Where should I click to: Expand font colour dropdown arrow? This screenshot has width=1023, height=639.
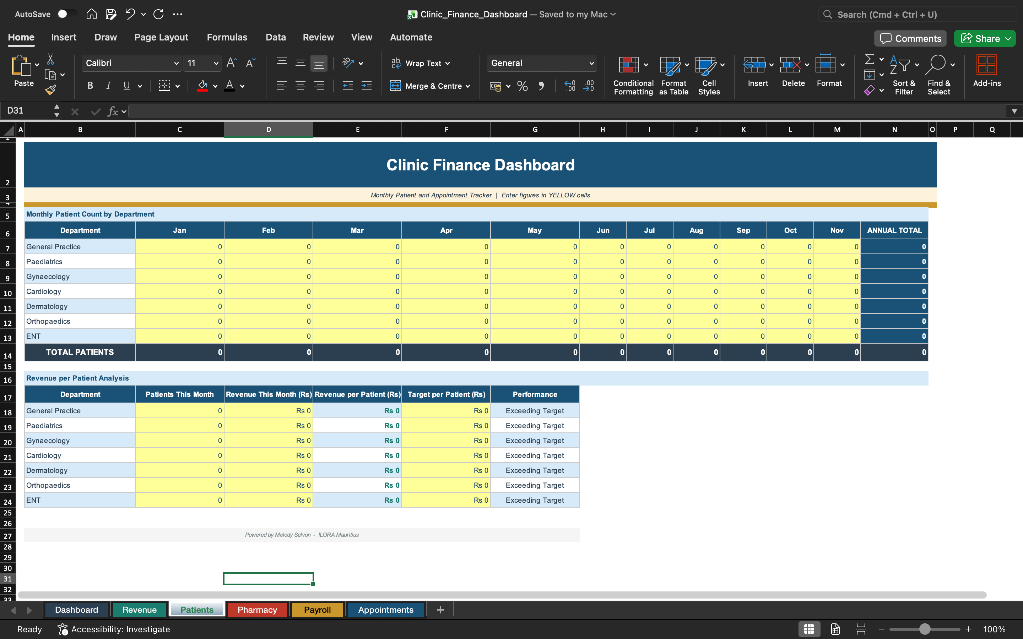pyautogui.click(x=242, y=86)
